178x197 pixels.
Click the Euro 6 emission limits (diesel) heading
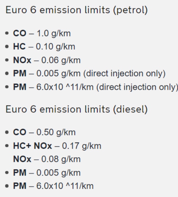(x=77, y=109)
